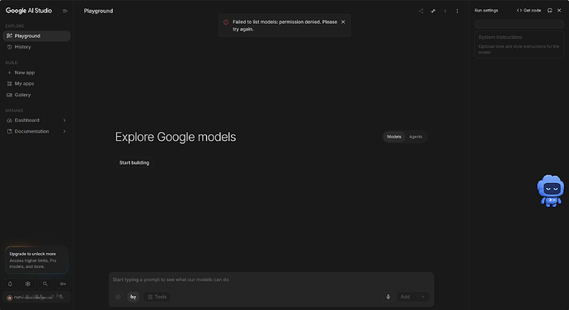Close the Run settings panel
The height and width of the screenshot is (310, 569).
559,11
